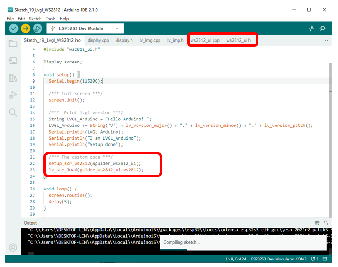Click the Verify sketch checkmark button
The height and width of the screenshot is (267, 338).
coord(14,28)
